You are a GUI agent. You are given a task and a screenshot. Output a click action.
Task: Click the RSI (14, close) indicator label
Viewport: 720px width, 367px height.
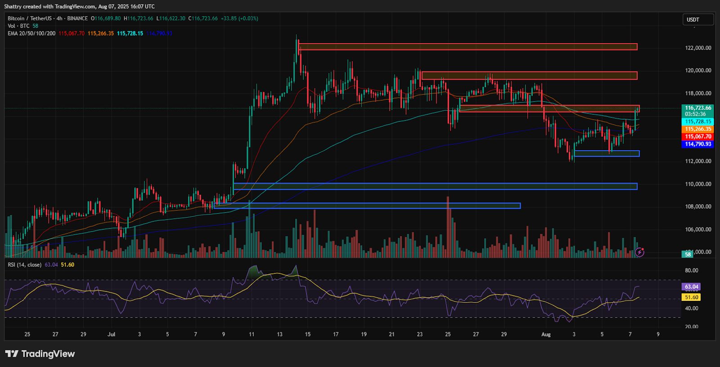(x=24, y=264)
